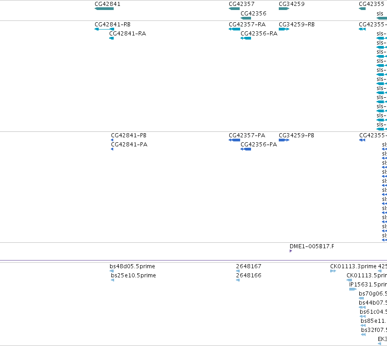This screenshot has width=387, height=346.
Task: Click the DME1-005B17.F label
Action: click(312, 246)
